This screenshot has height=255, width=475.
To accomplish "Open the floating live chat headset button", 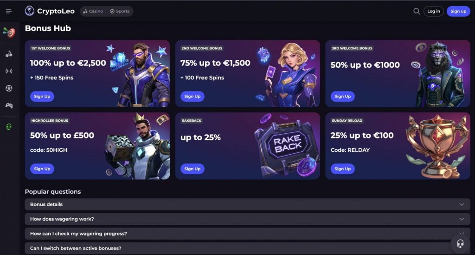I will pyautogui.click(x=460, y=243).
